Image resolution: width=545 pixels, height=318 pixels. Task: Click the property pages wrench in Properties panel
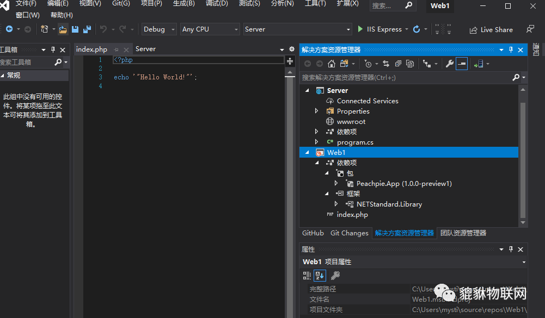335,276
